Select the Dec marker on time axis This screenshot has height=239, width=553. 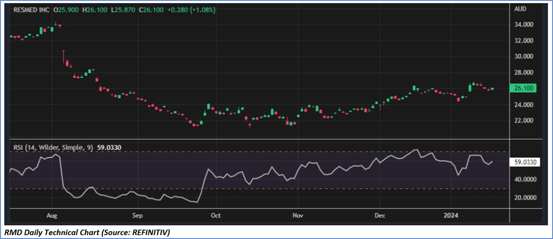pos(380,215)
